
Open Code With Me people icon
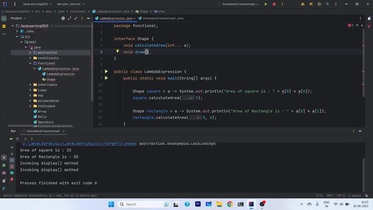302,4
